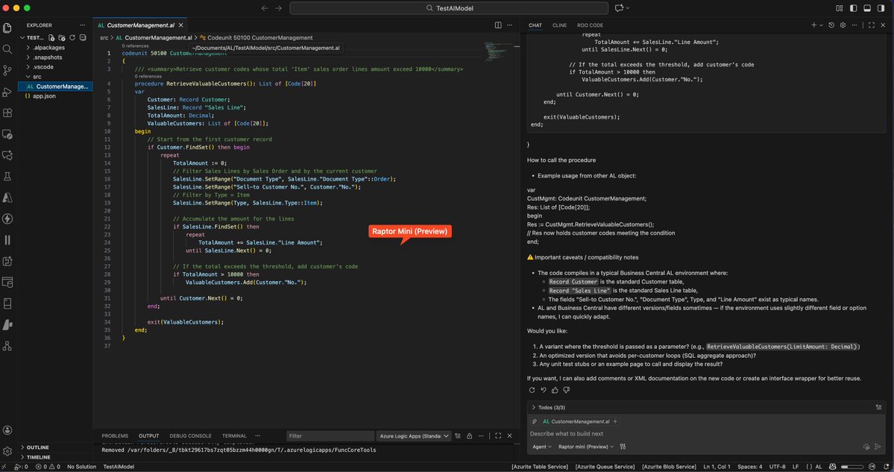894x472 pixels.
Task: Open the TERMINAL panel tab
Action: tap(233, 435)
